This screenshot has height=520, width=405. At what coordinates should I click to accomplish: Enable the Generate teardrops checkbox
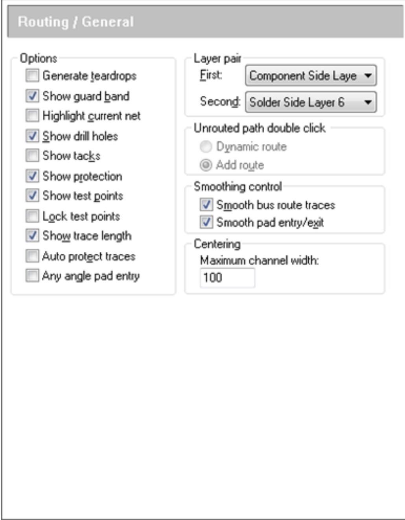coord(32,75)
